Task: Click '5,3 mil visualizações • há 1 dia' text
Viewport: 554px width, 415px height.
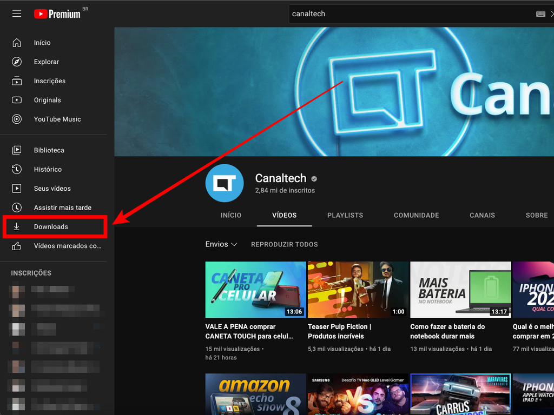Action: click(349, 349)
